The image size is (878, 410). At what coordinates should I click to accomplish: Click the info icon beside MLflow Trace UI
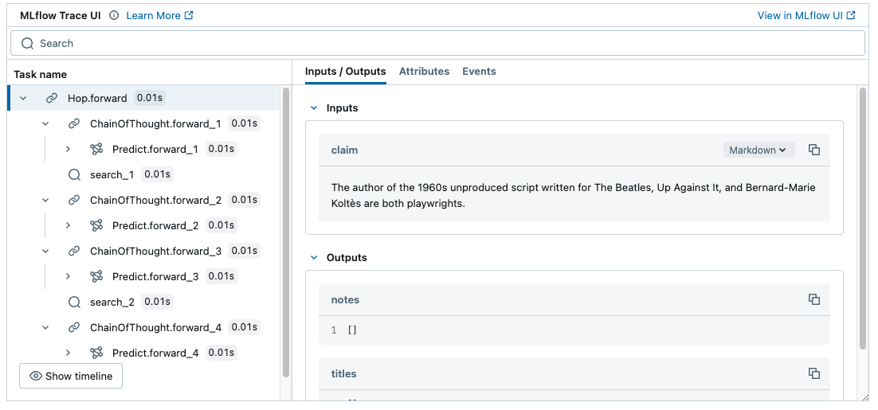pyautogui.click(x=114, y=16)
